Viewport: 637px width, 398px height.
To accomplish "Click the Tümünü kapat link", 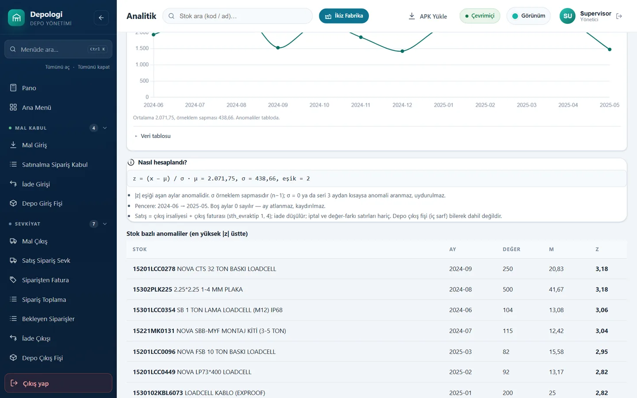I will (94, 67).
